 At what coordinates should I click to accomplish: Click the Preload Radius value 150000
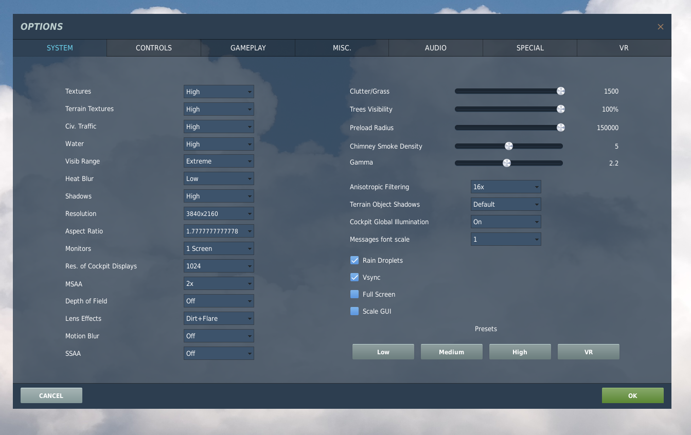(608, 128)
